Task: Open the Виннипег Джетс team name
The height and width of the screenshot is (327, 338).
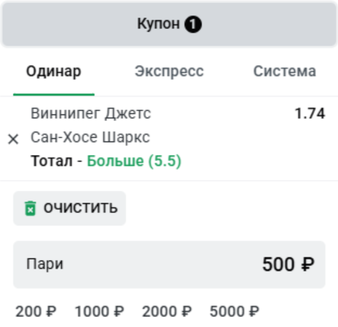Action: [91, 113]
